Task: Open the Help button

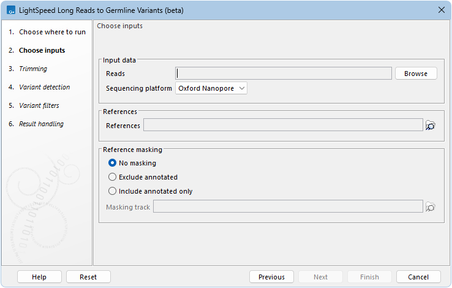Action: tap(39, 277)
